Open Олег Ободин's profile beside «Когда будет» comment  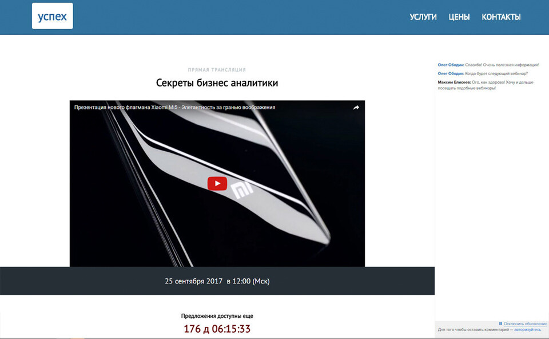(451, 74)
